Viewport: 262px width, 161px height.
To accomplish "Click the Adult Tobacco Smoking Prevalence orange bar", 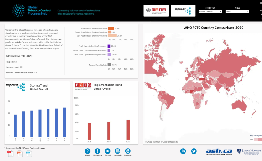I will click(111, 28).
